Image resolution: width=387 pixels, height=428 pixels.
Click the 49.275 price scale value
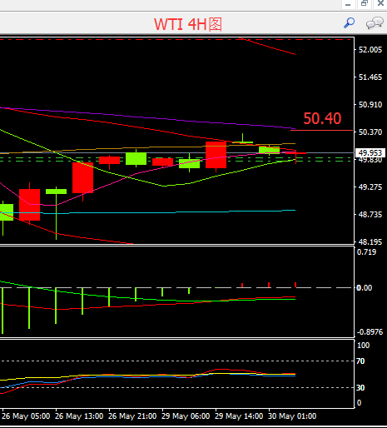click(x=370, y=187)
